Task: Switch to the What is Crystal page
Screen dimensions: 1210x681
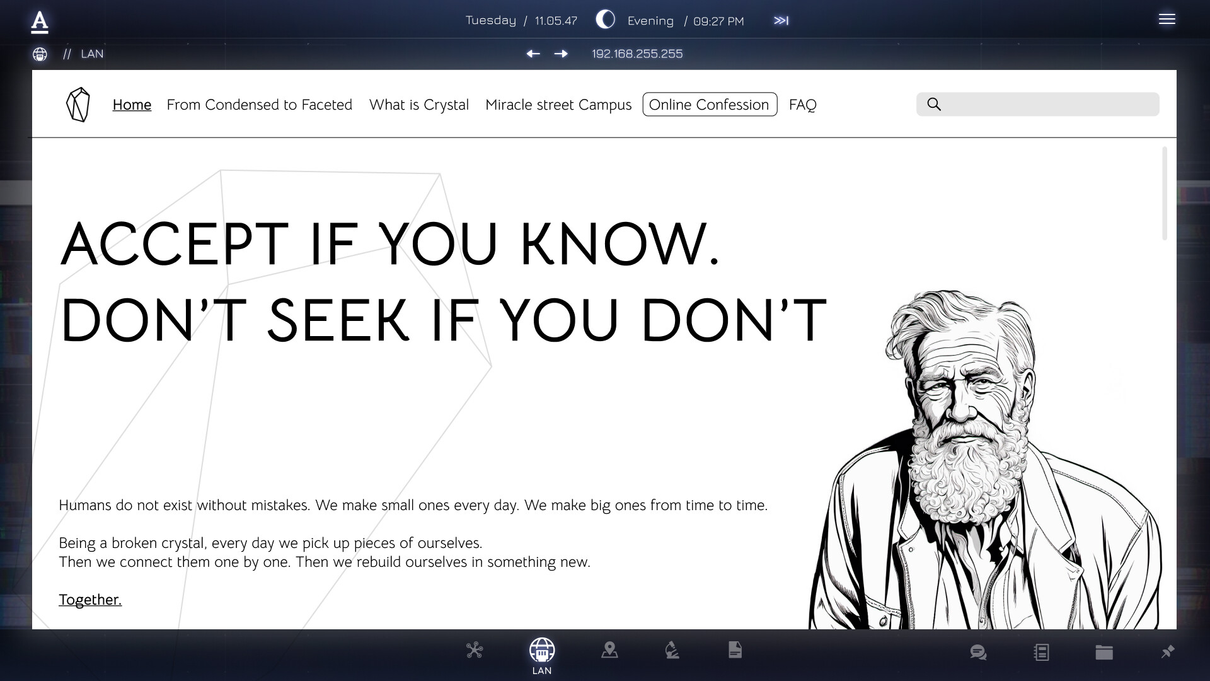Action: click(x=418, y=105)
